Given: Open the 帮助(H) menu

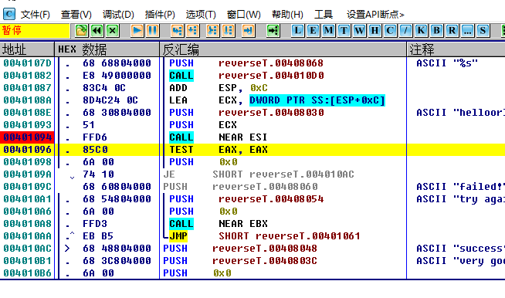Looking at the screenshot, I should [287, 15].
